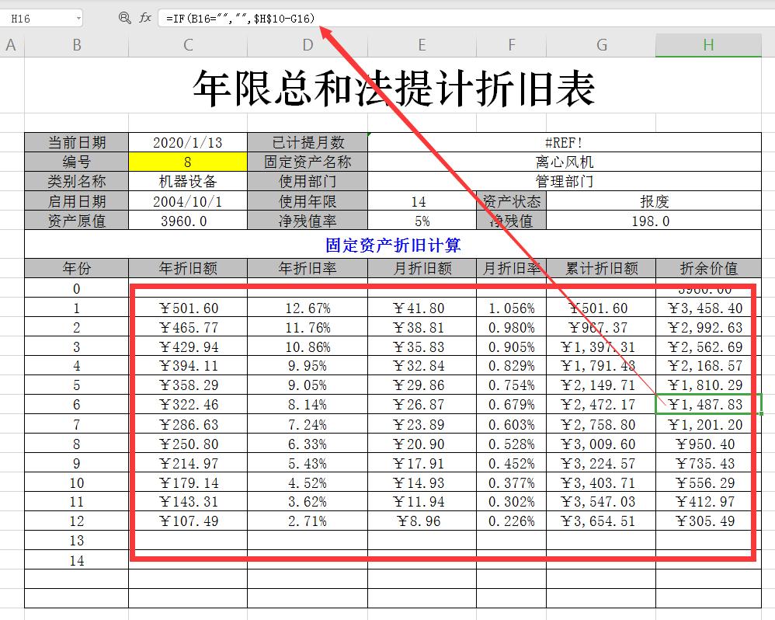Click column A header
Screen dimensions: 775x620
click(x=11, y=45)
